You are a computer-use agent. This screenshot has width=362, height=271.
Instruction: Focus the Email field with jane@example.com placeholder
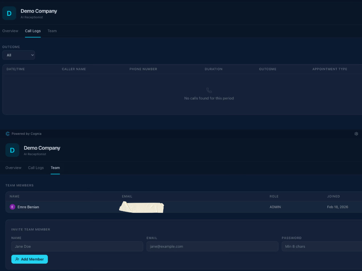tap(212, 246)
